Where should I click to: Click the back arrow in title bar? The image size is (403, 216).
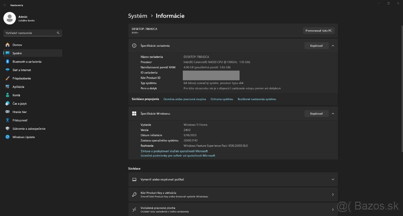click(5, 5)
